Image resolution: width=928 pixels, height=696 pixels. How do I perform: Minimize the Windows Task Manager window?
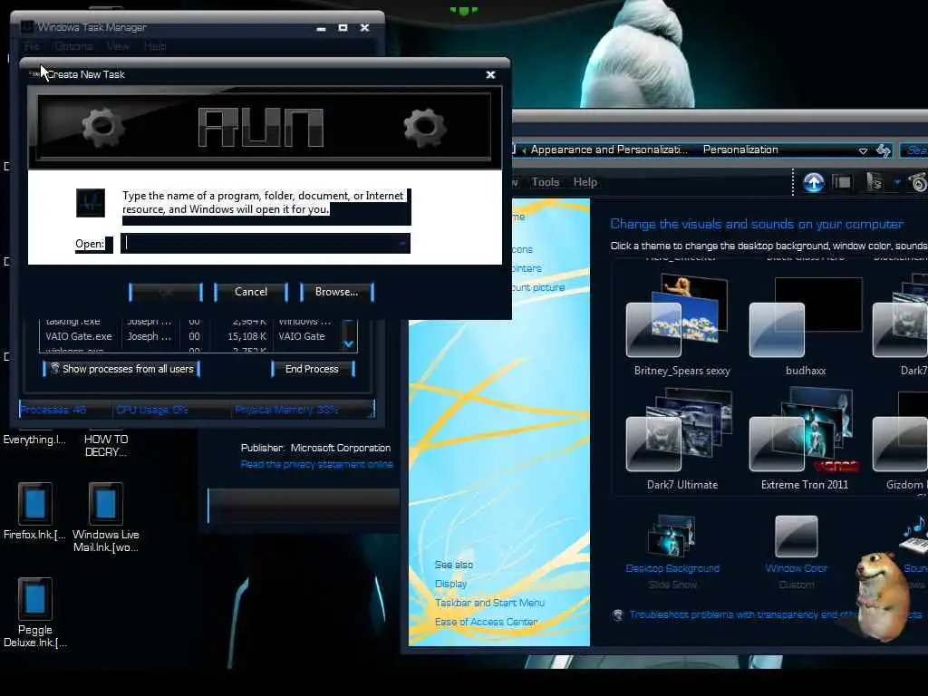point(321,28)
